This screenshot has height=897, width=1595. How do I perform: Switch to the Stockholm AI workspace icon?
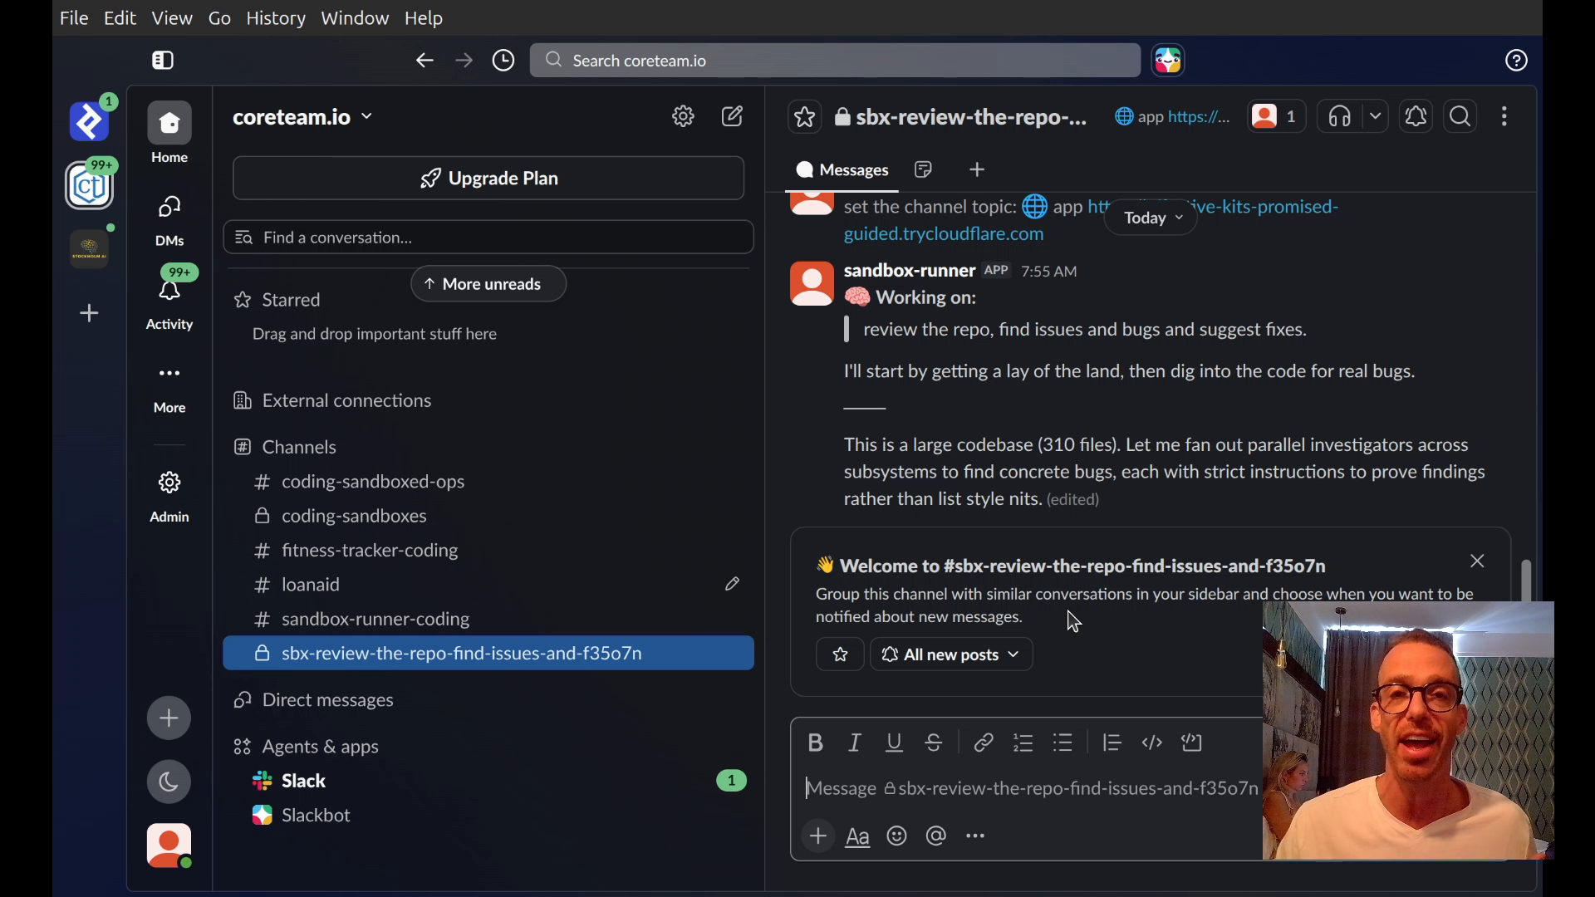pos(90,249)
